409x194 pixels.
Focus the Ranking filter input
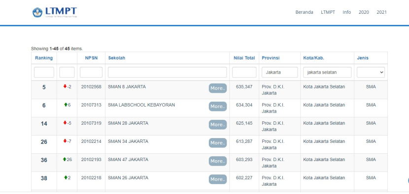[x=44, y=72]
